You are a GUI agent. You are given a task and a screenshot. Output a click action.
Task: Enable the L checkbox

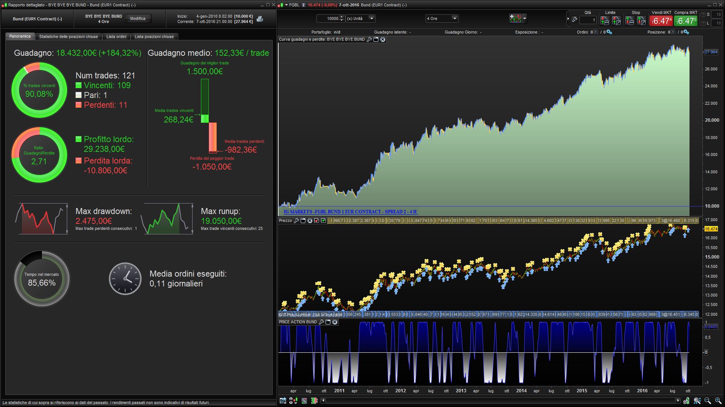703,23
